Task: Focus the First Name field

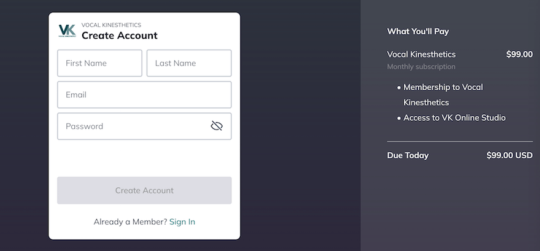Action: (x=99, y=63)
